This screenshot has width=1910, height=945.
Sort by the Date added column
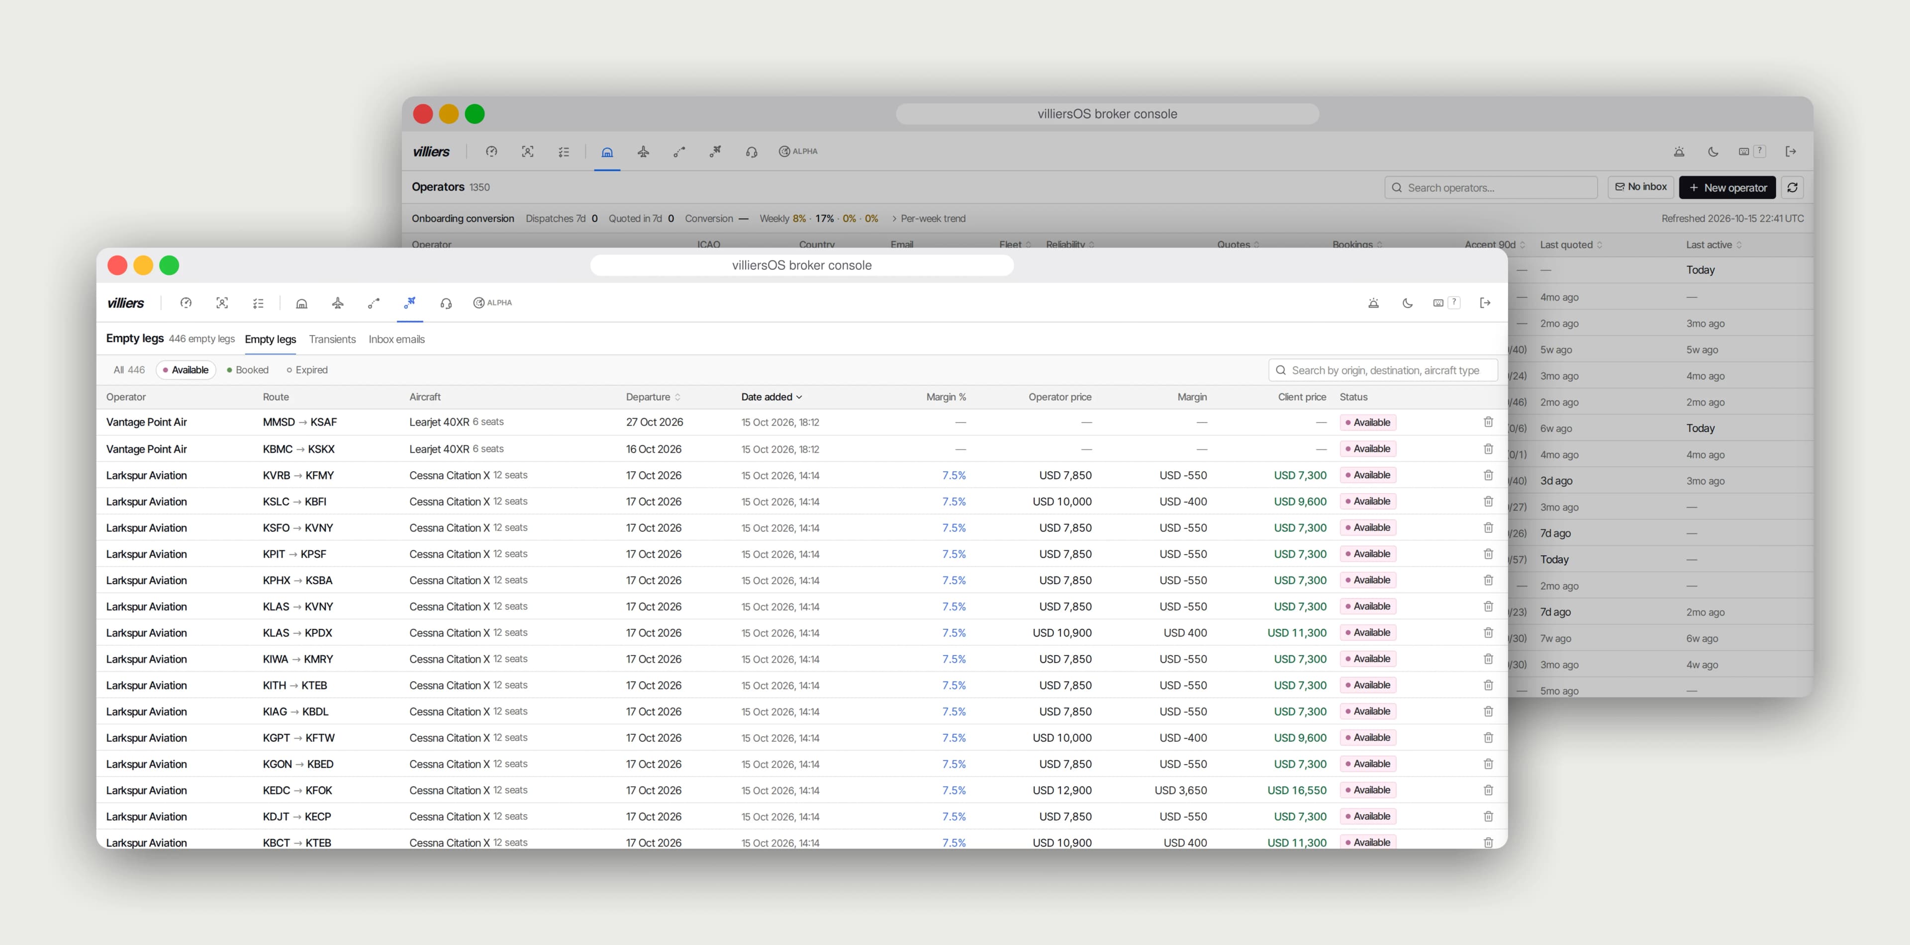tap(772, 397)
